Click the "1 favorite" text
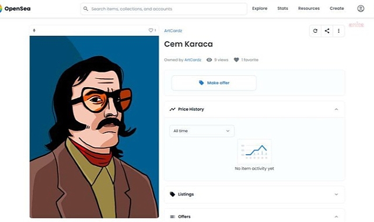This screenshot has width=374, height=222. tap(250, 60)
